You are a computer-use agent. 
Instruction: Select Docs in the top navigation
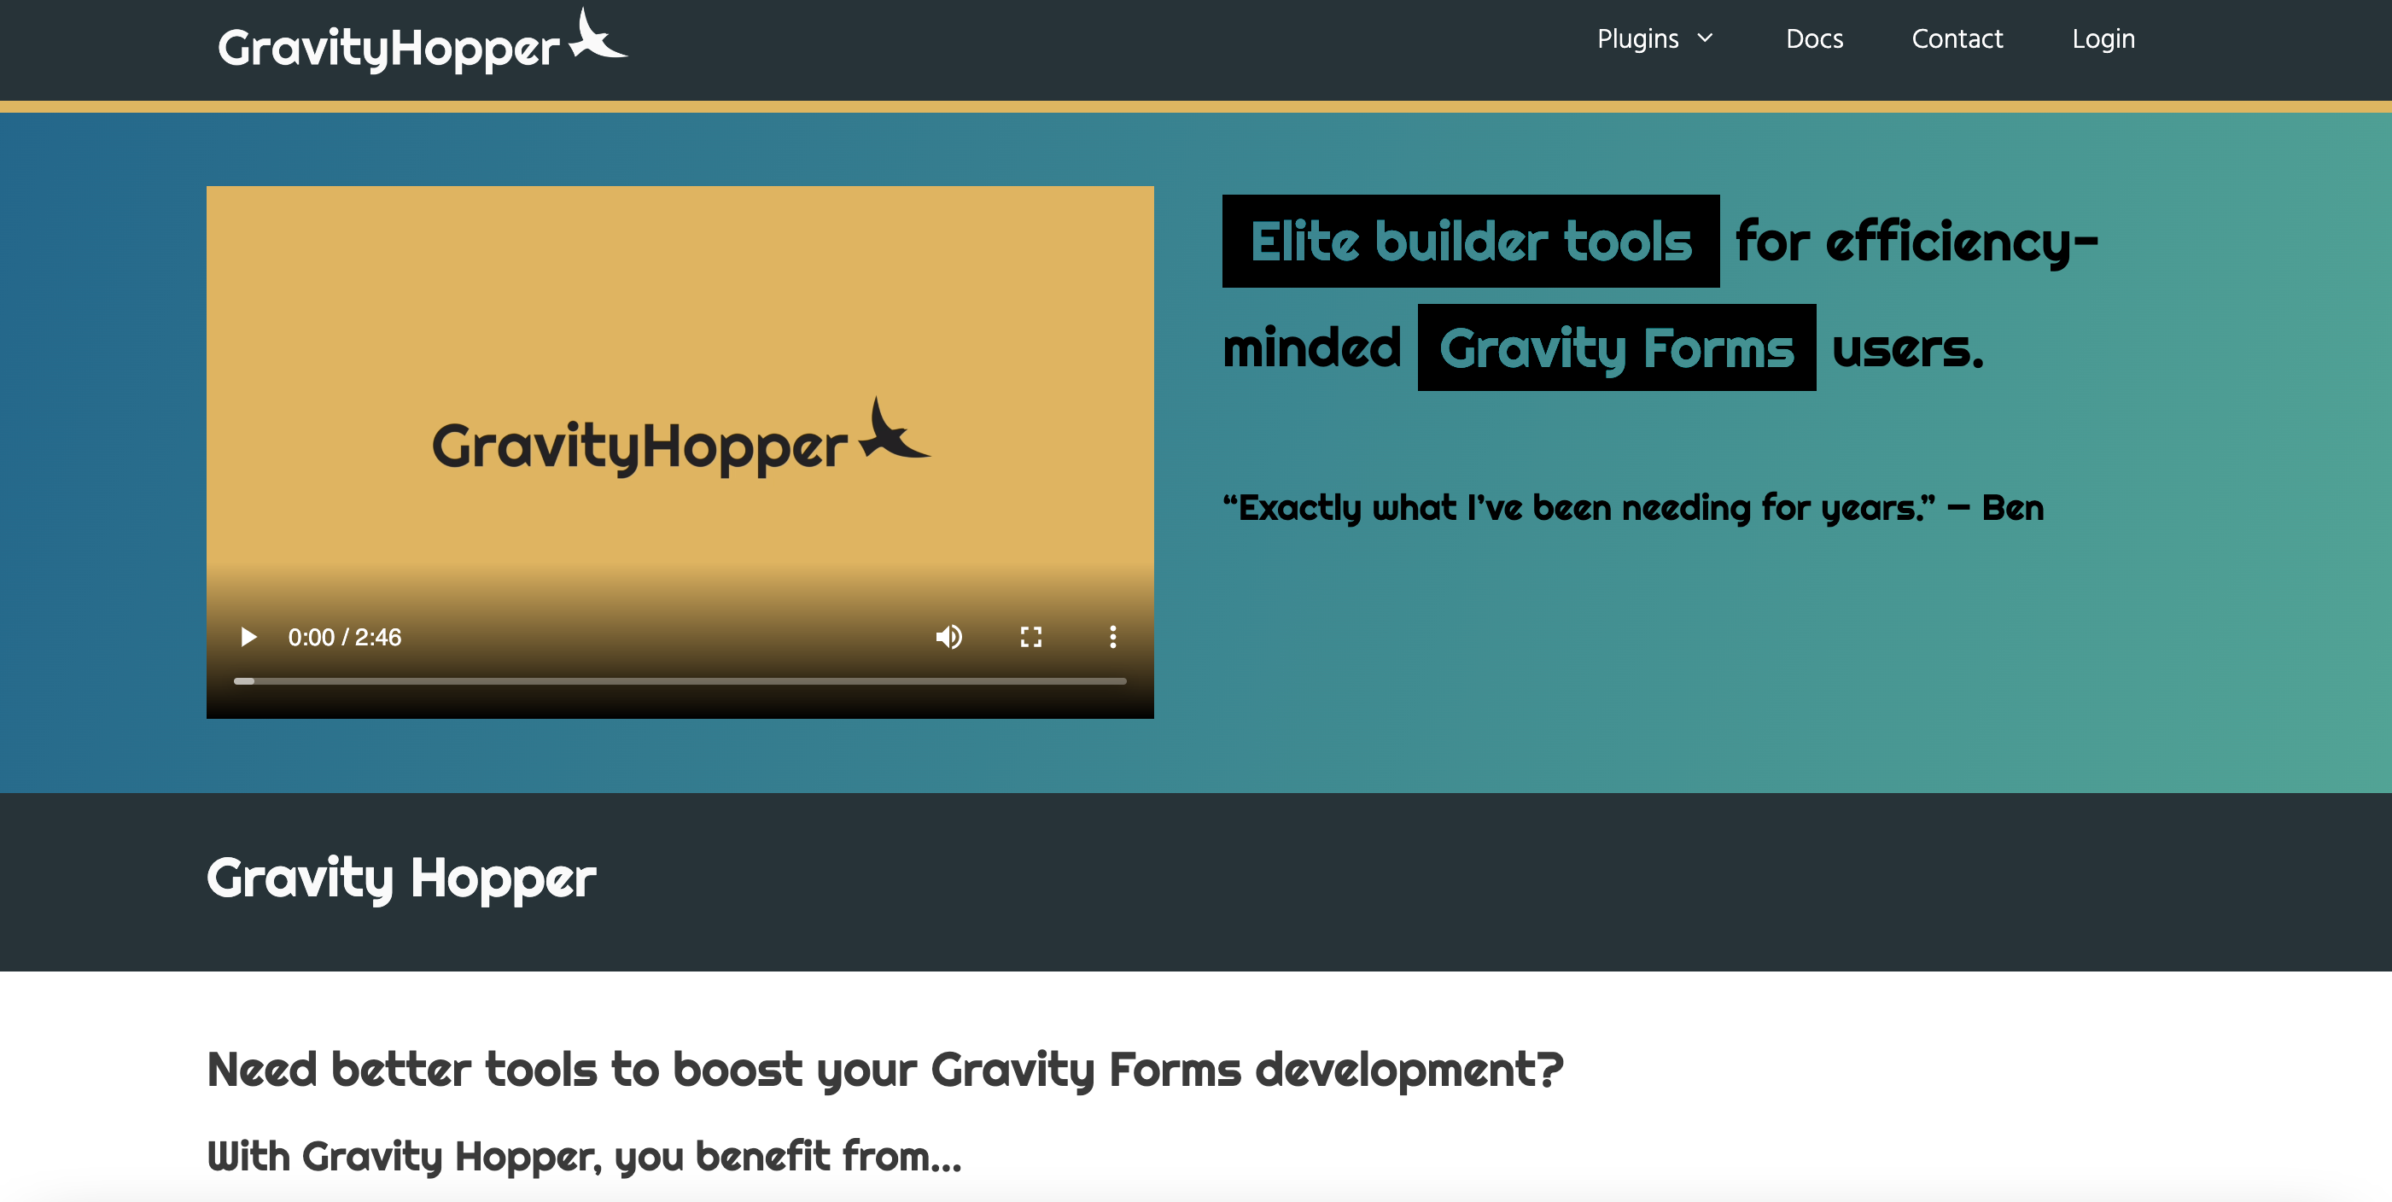pos(1814,39)
